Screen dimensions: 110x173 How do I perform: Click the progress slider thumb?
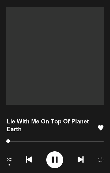click(8, 141)
